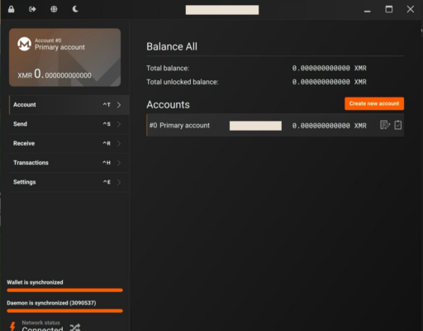This screenshot has width=423, height=331.
Task: Click the Daemon is synchronized progress bar
Action: (64, 311)
